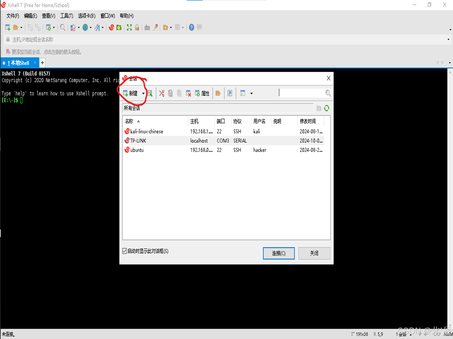The width and height of the screenshot is (453, 339).
Task: Click the speech bubble feedback icon
Action: coord(199,28)
